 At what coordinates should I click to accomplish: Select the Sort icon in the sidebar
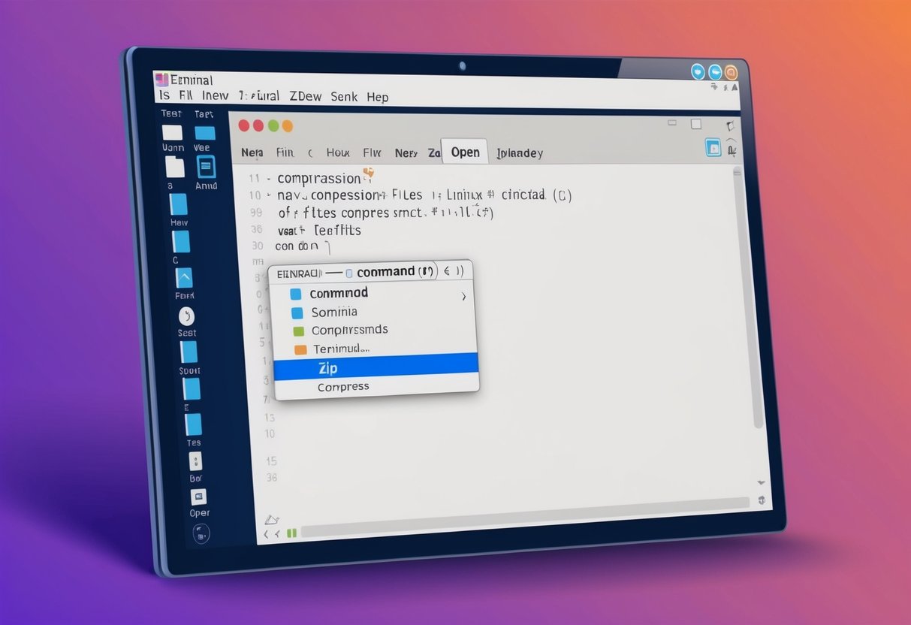click(x=190, y=353)
